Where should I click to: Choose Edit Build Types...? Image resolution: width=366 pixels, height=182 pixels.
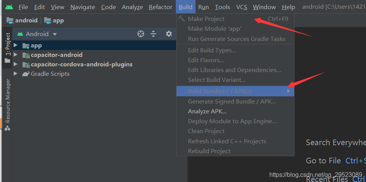point(235,50)
